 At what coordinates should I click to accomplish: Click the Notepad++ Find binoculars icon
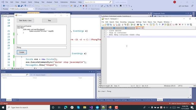coord(138,24)
